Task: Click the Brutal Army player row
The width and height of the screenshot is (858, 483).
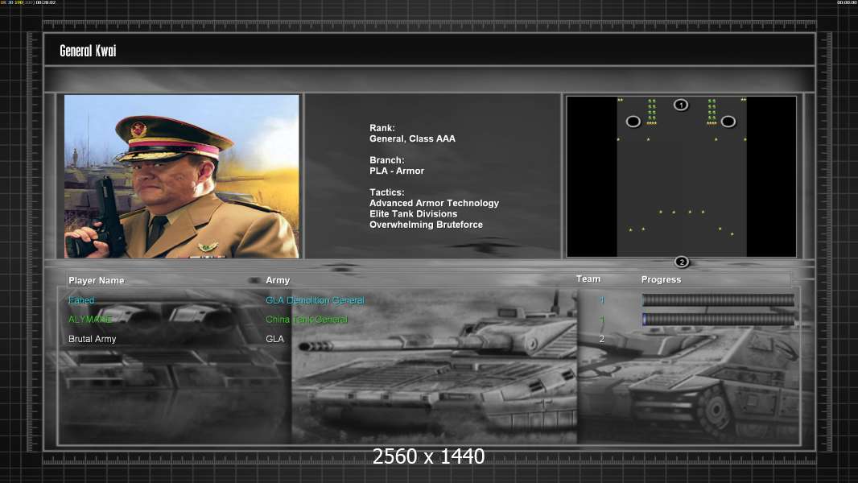Action: [x=93, y=339]
